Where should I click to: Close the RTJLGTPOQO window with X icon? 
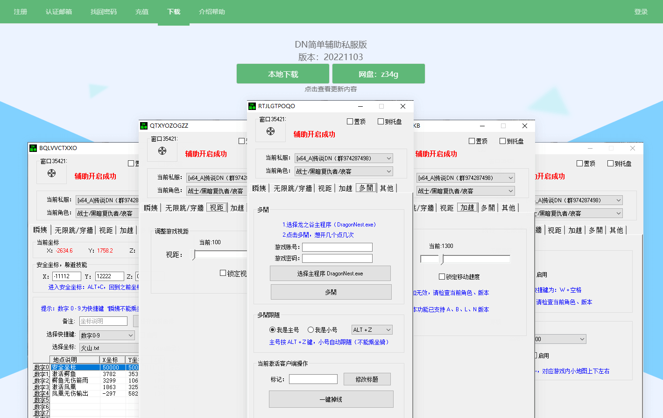(x=403, y=106)
